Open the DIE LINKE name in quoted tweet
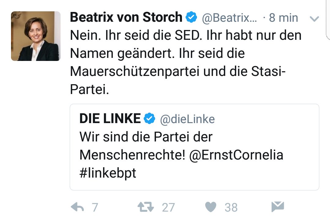The image size is (330, 218). click(110, 119)
